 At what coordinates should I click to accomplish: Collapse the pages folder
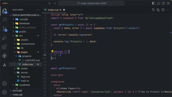(26, 52)
